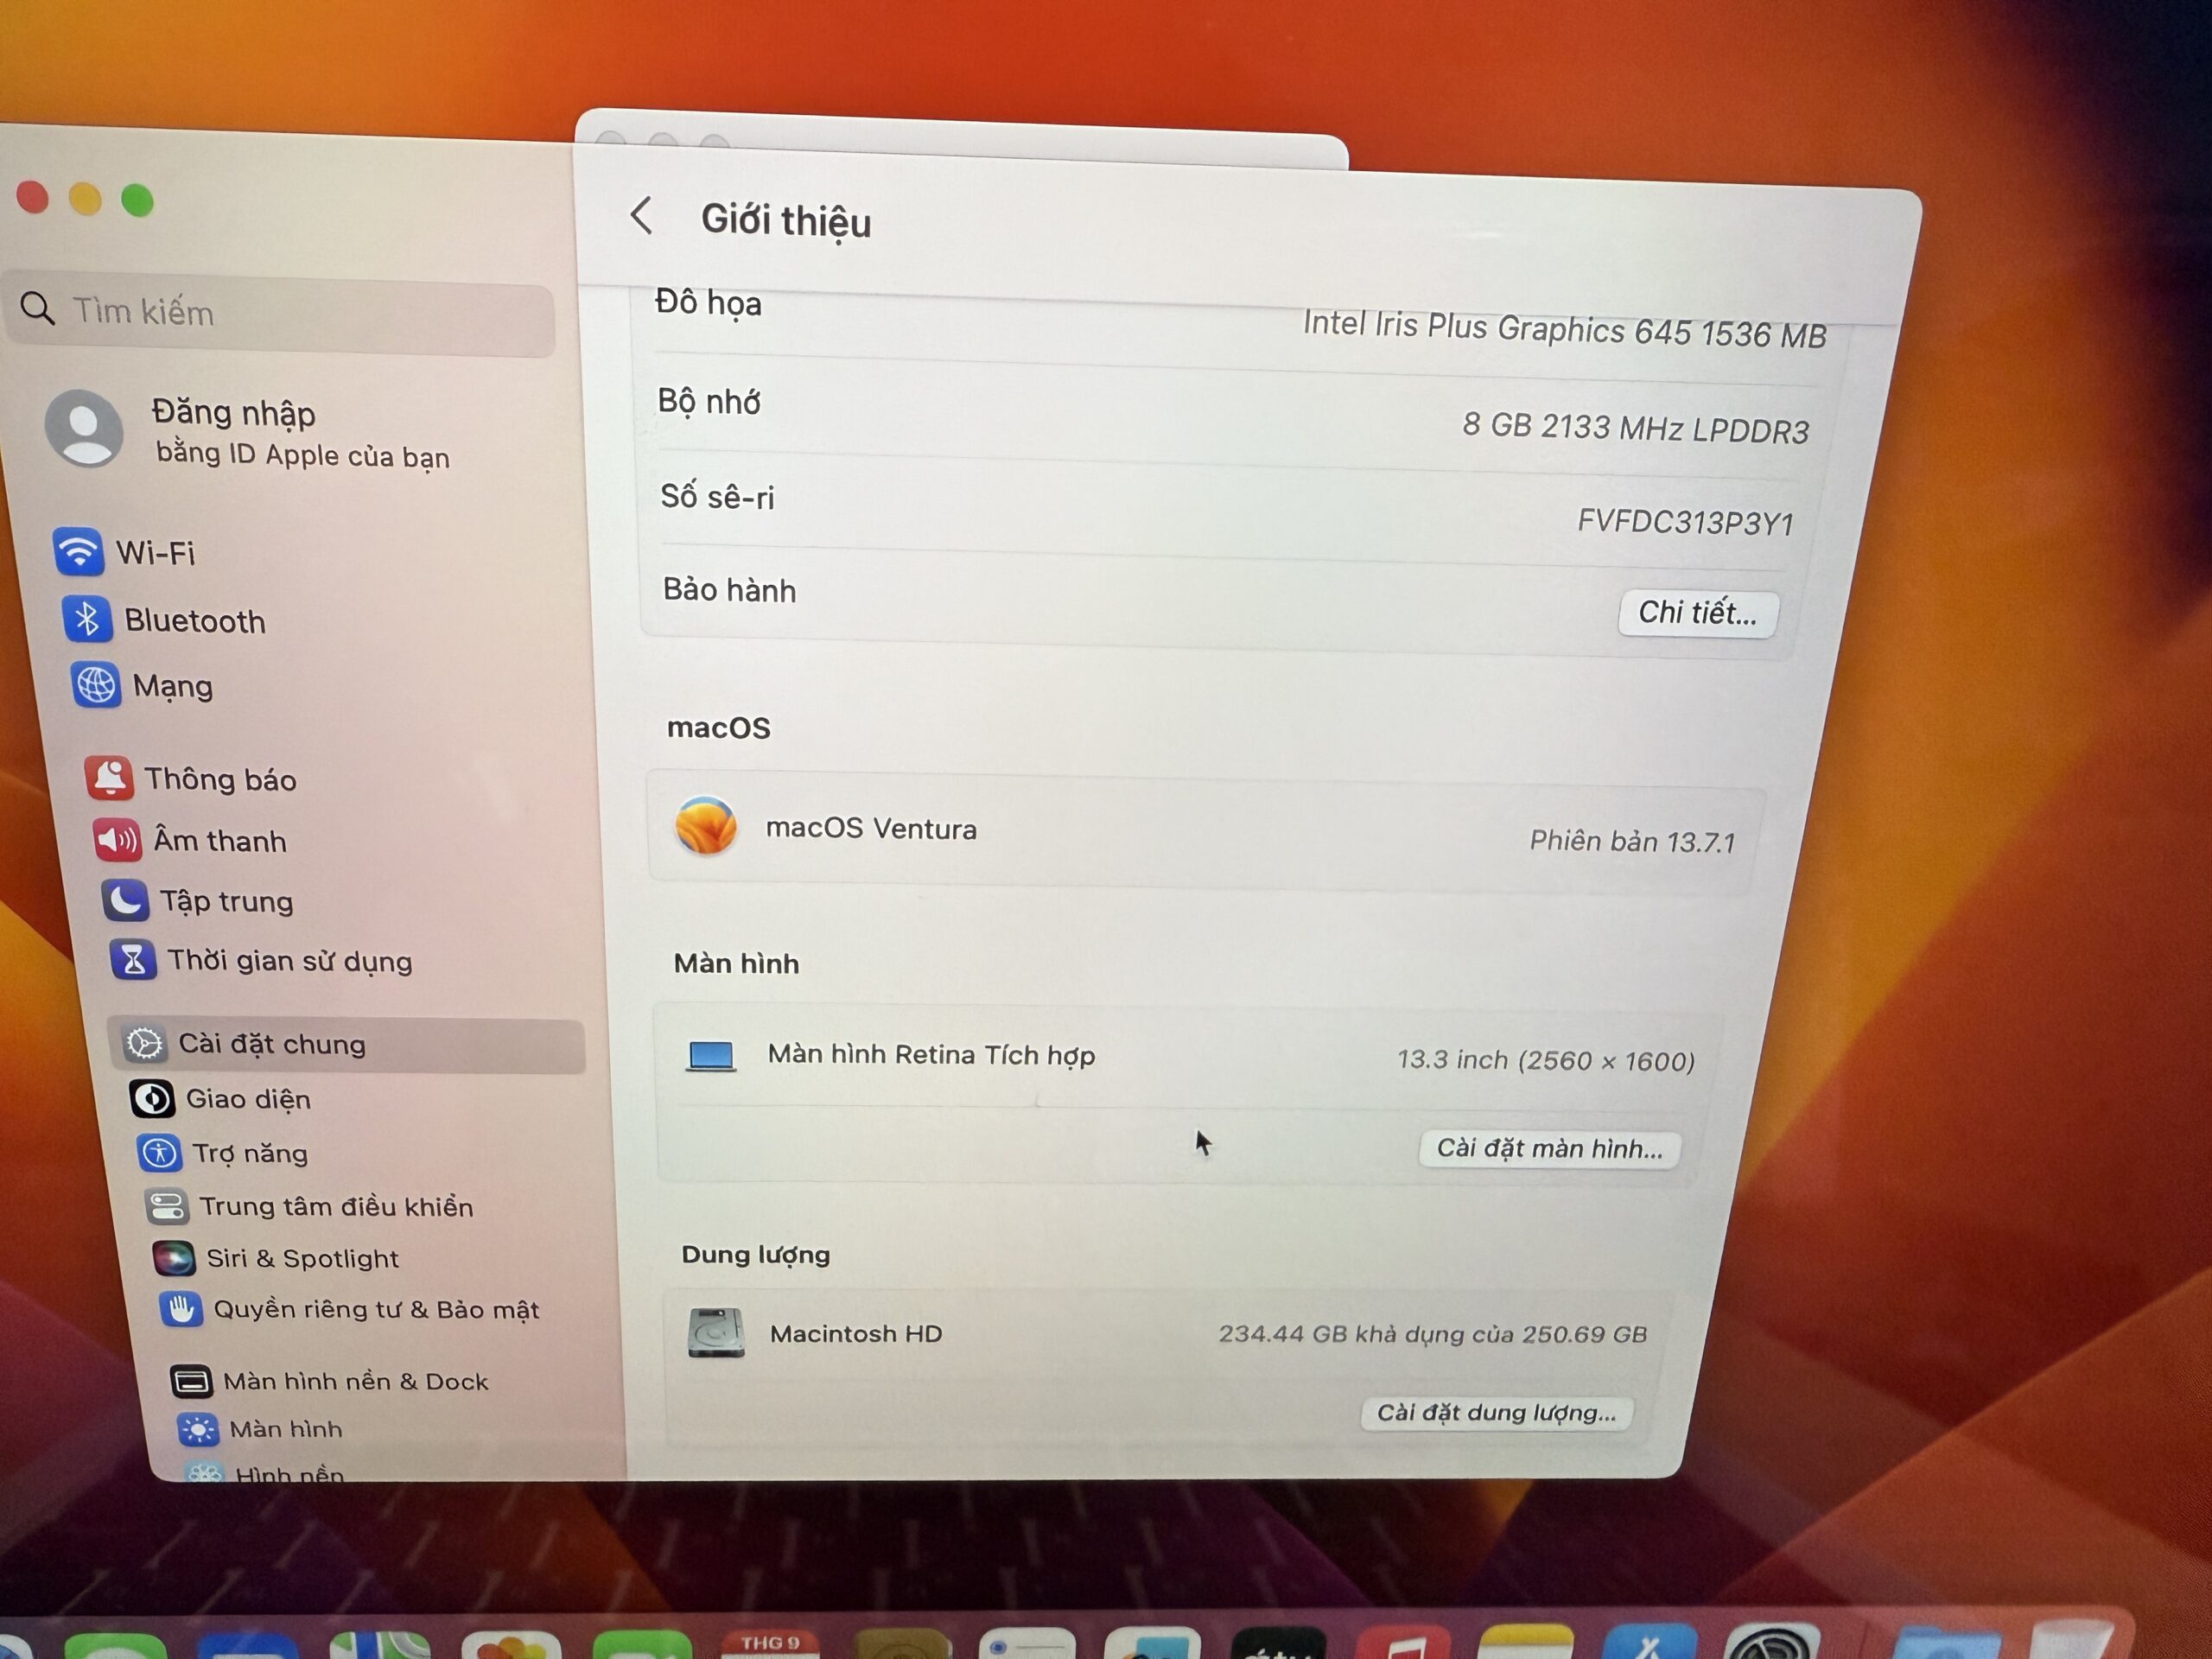Click the Bộ nhớ label
The image size is (2212, 1659).
point(709,401)
